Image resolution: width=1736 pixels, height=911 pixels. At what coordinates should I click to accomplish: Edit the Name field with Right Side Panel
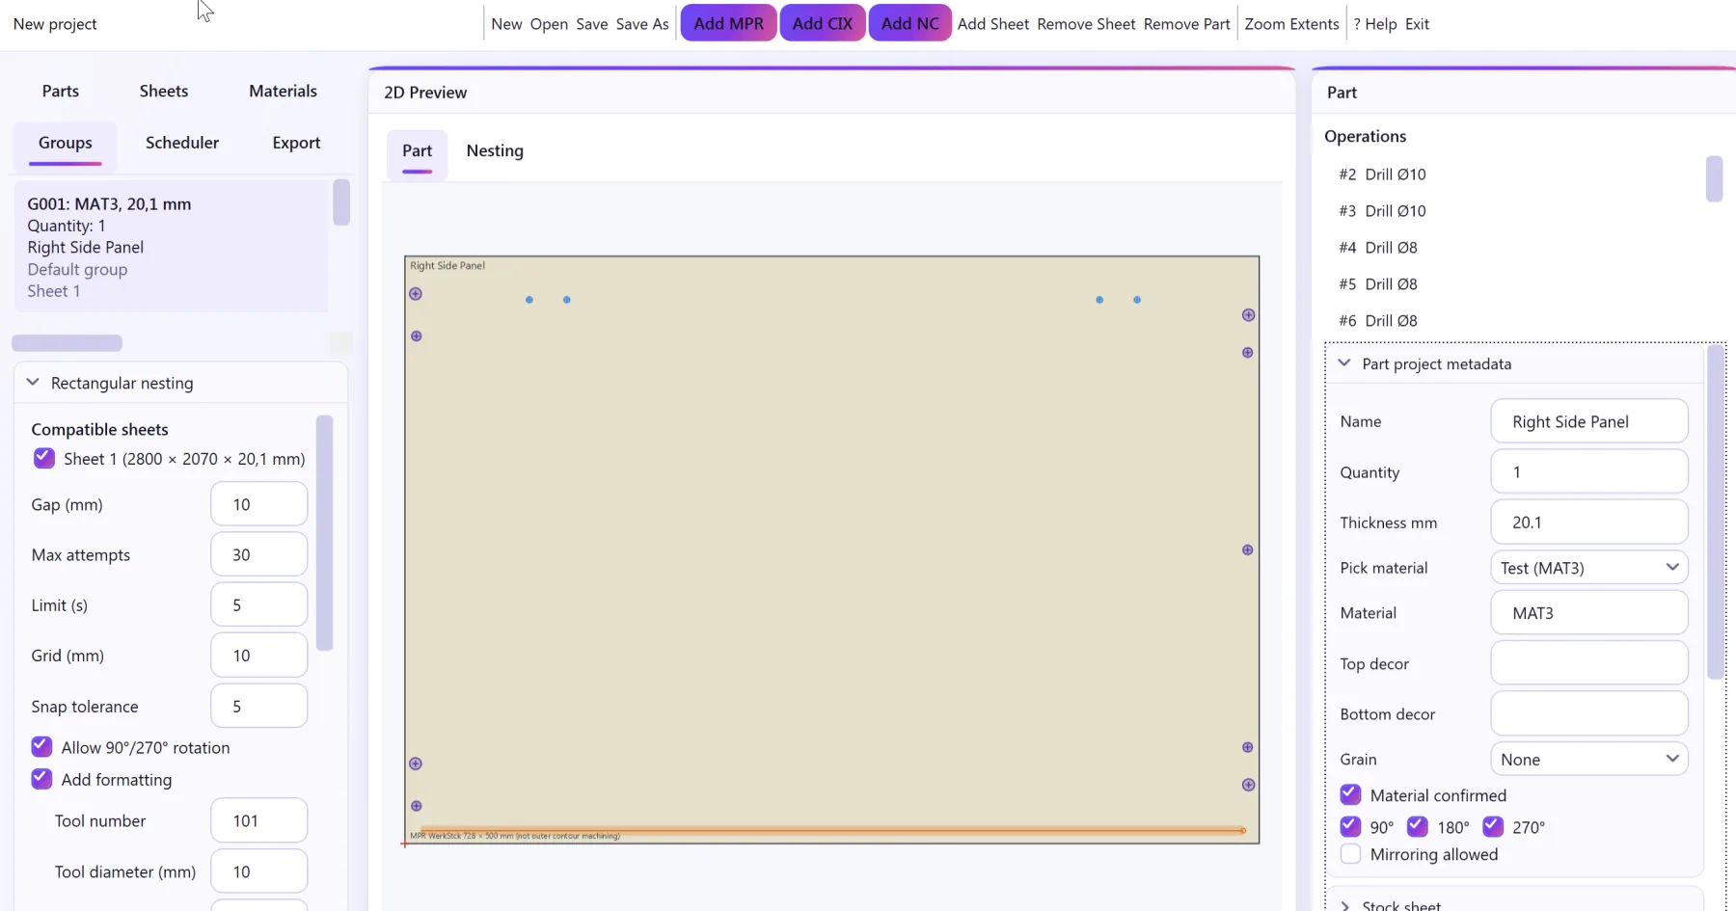pyautogui.click(x=1589, y=421)
